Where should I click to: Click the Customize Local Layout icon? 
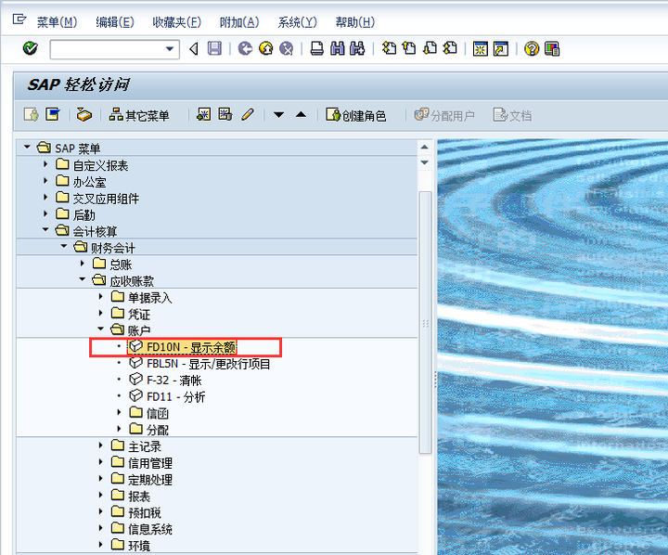tap(552, 48)
